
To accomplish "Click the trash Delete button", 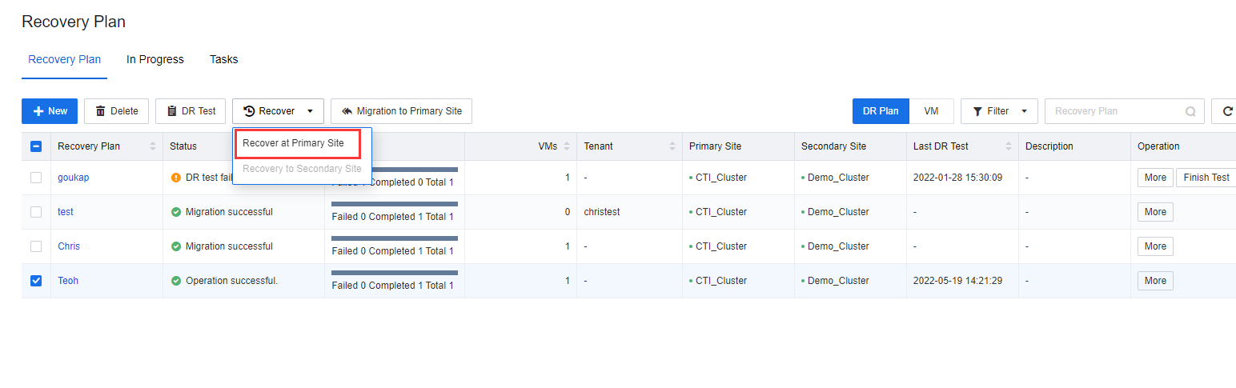I will tap(117, 111).
